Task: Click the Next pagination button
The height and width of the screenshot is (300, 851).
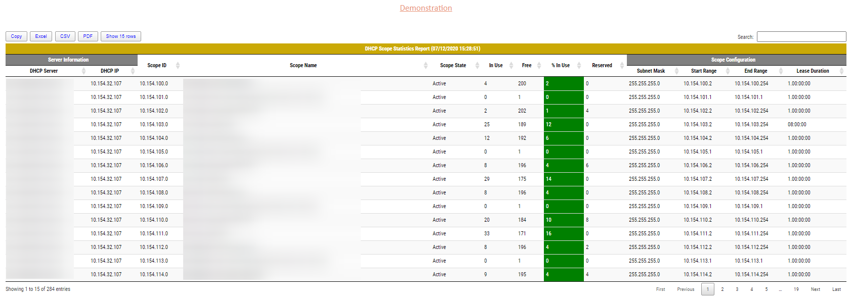Action: click(815, 289)
